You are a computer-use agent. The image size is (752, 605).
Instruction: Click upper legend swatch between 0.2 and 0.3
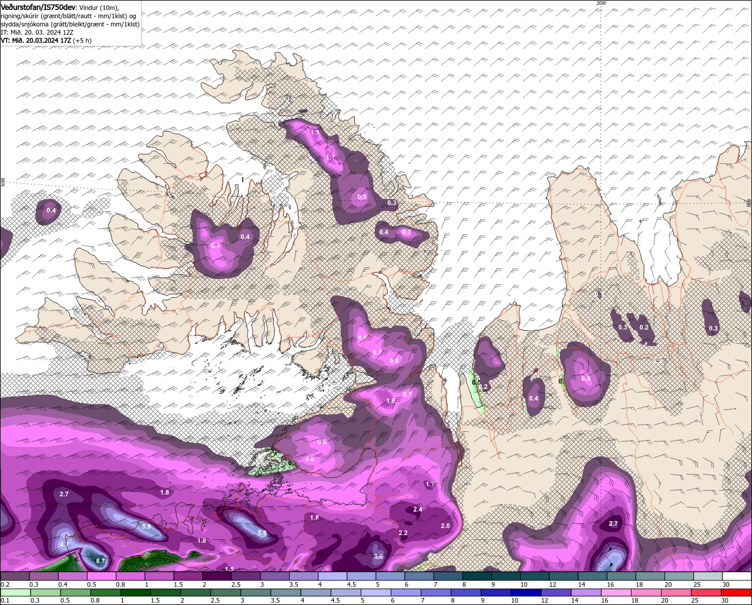15,576
